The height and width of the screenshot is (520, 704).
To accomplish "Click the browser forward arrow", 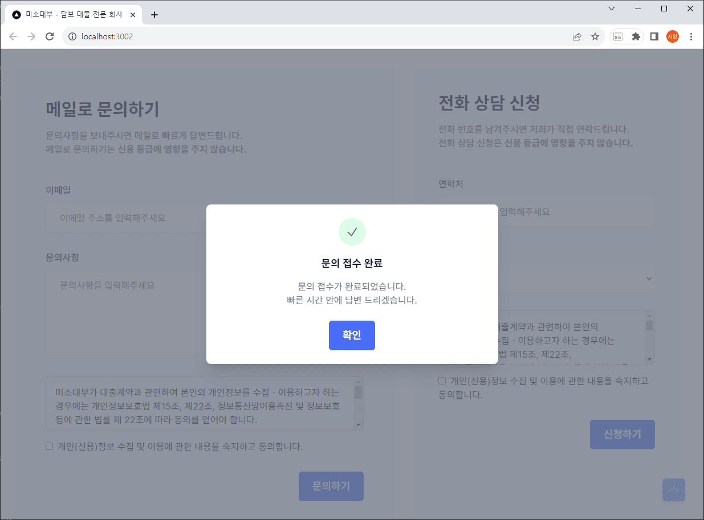I will (x=31, y=36).
